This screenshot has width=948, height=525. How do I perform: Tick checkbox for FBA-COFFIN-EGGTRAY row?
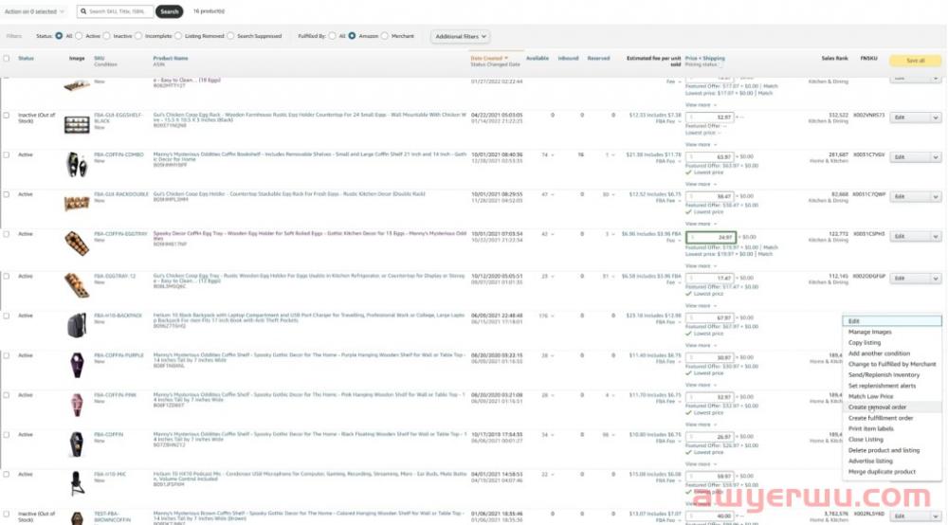[x=7, y=234]
